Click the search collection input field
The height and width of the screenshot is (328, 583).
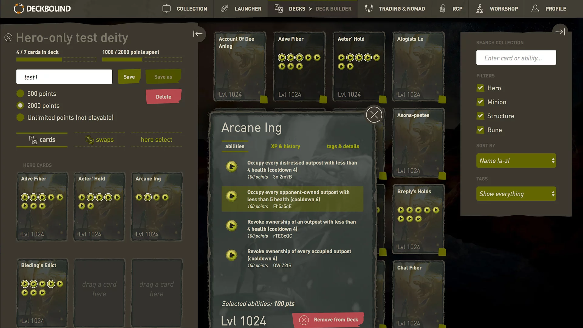click(516, 58)
